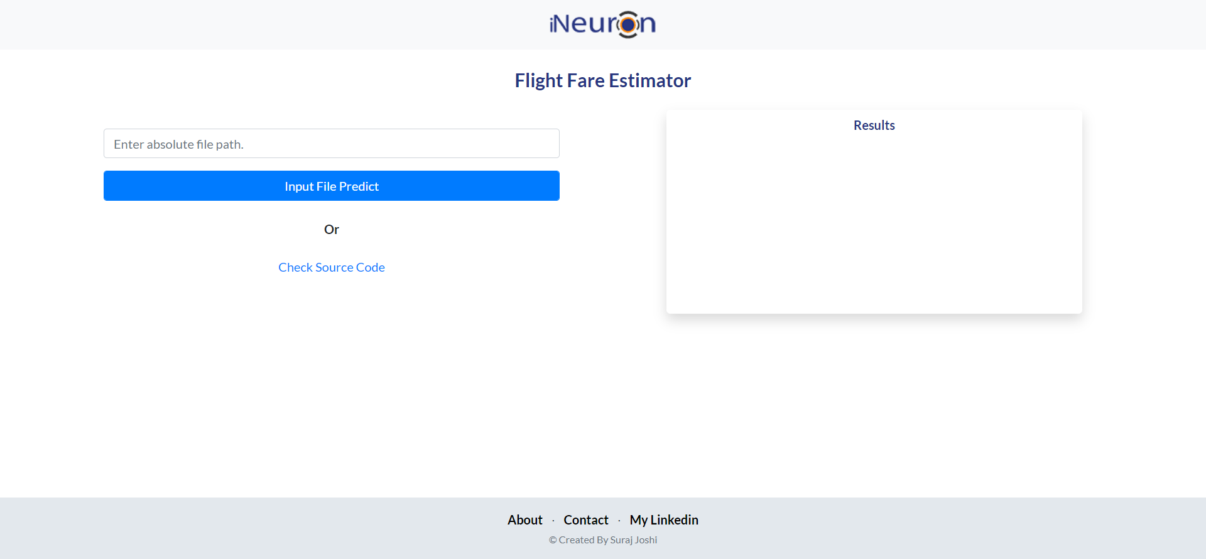
Task: Click the Flight Fare Estimator heading
Action: click(x=603, y=80)
